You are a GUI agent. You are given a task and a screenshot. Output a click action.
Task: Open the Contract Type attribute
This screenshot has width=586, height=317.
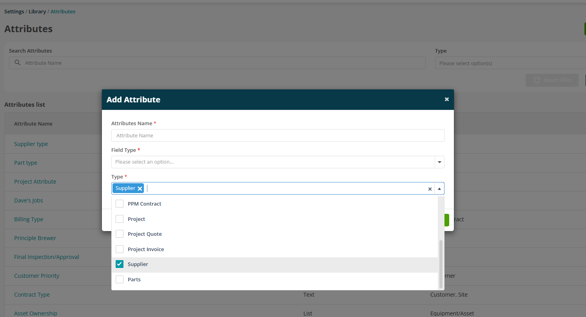32,295
